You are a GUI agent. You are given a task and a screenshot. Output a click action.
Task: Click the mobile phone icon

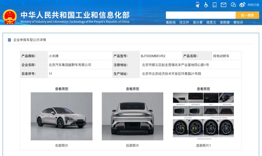click(x=215, y=5)
